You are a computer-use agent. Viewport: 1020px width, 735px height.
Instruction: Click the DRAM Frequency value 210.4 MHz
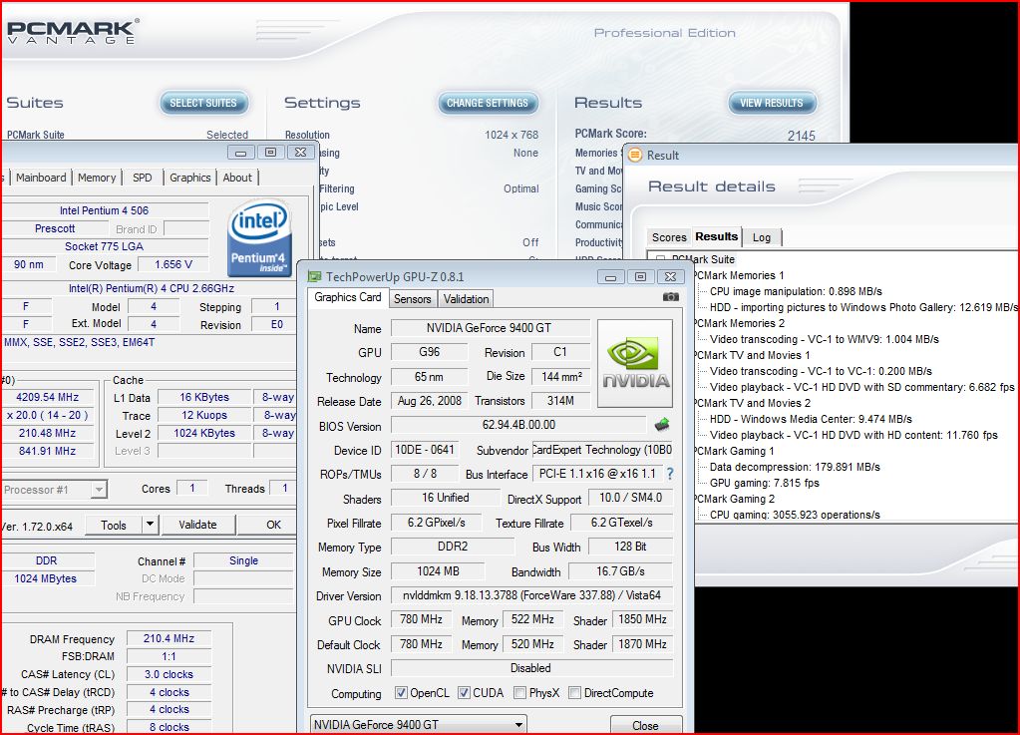pyautogui.click(x=169, y=638)
